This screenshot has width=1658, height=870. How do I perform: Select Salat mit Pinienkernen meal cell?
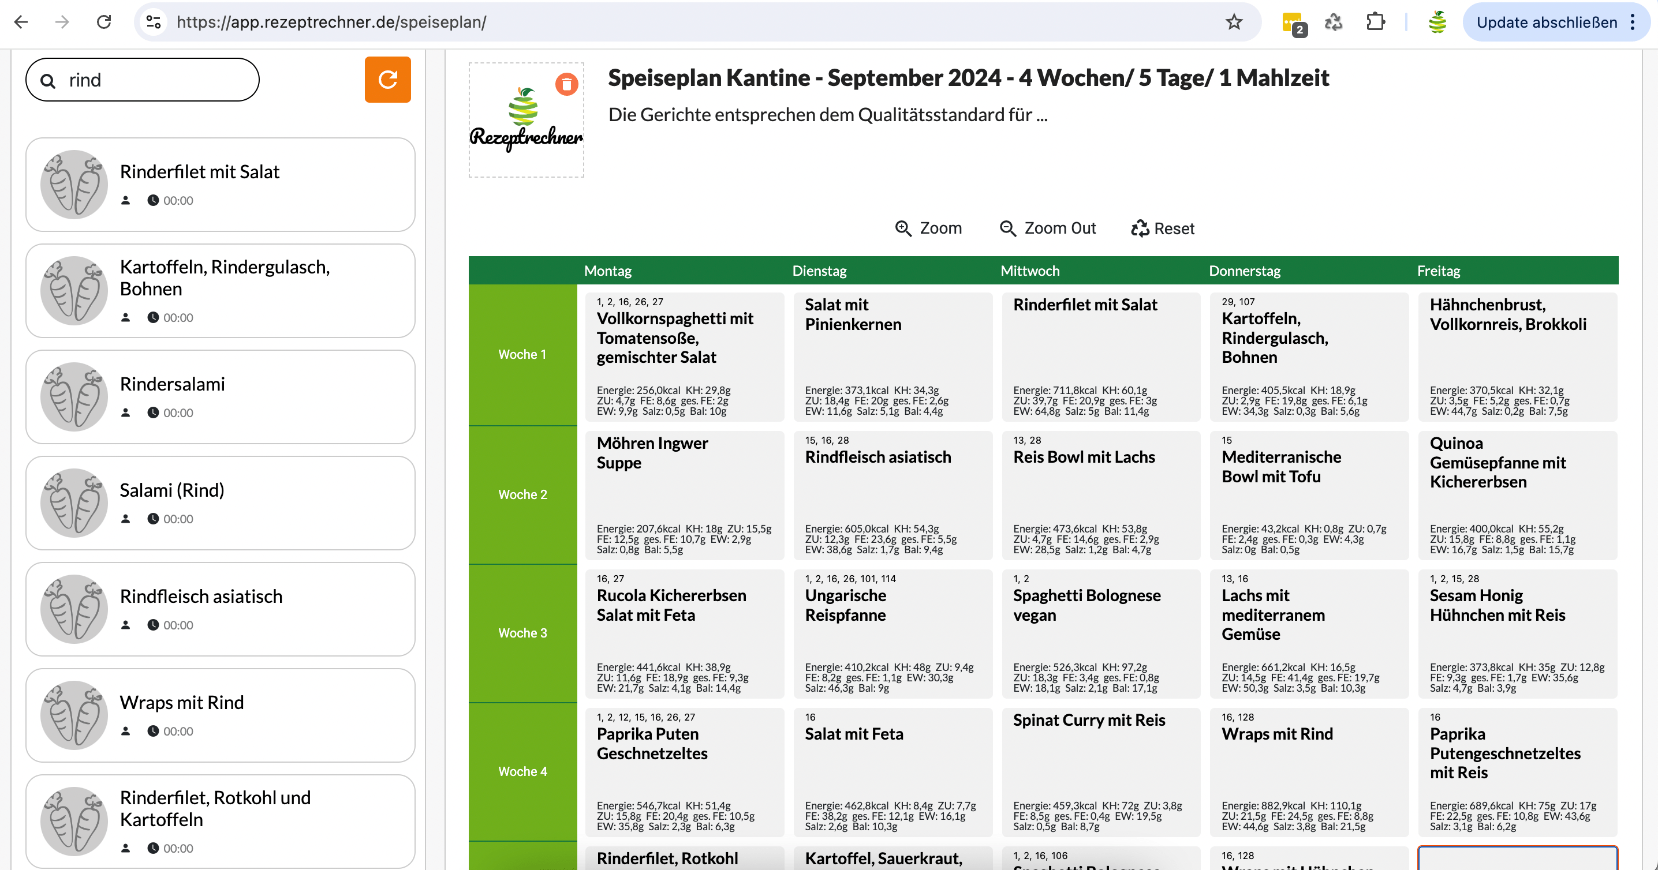point(893,357)
